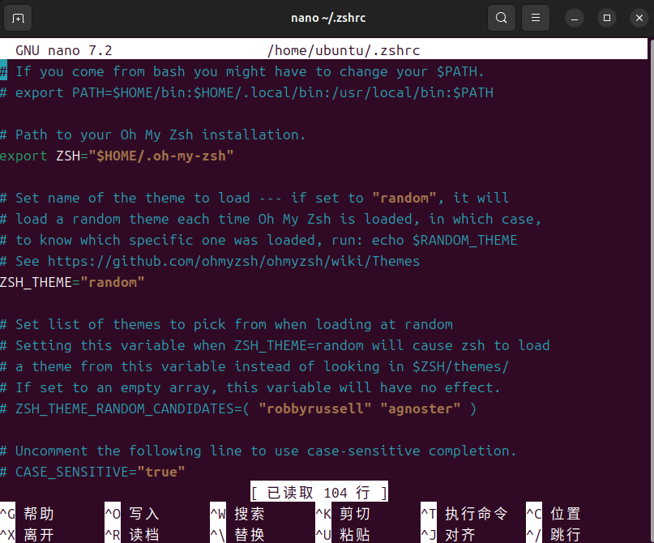
Task: Click the ^X 离开 exit shortcut
Action: tap(28, 535)
